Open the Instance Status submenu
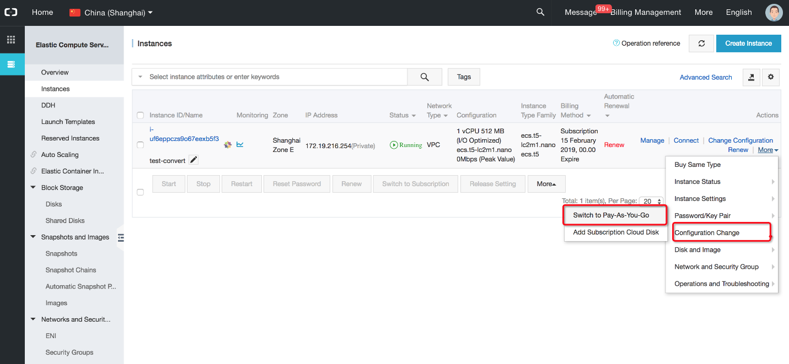 [x=722, y=182]
